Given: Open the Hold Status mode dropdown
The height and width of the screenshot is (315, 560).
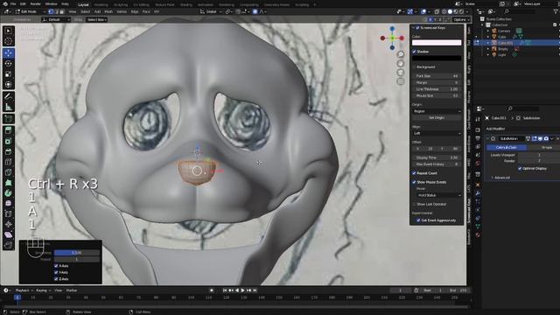Looking at the screenshot, I should click(439, 195).
